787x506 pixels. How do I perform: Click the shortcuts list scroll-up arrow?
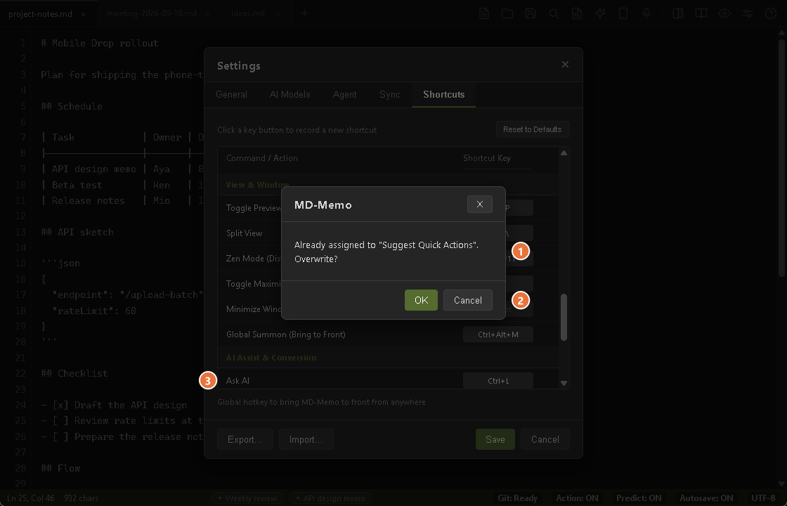(564, 153)
